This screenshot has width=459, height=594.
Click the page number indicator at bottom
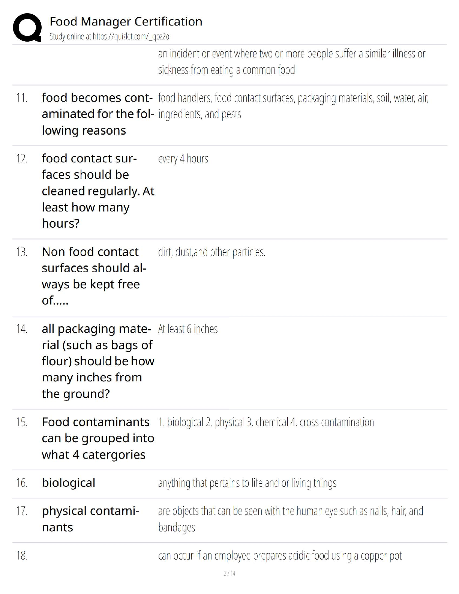229,573
